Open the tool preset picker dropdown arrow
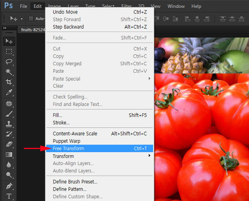249x201 pixels. [22, 19]
